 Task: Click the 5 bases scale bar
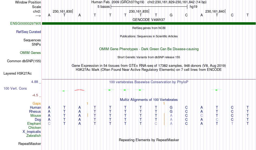pyautogui.click(x=149, y=7)
